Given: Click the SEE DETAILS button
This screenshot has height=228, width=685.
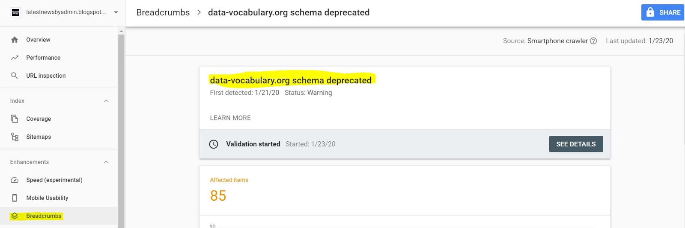Looking at the screenshot, I should pos(576,144).
